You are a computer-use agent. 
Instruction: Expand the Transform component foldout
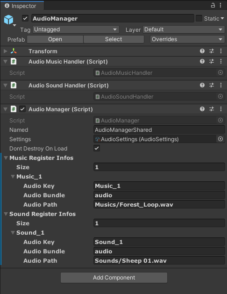pyautogui.click(x=6, y=51)
